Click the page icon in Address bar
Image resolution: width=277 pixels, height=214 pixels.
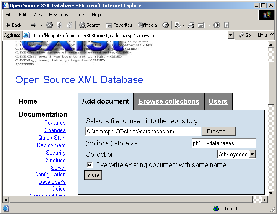[26, 36]
